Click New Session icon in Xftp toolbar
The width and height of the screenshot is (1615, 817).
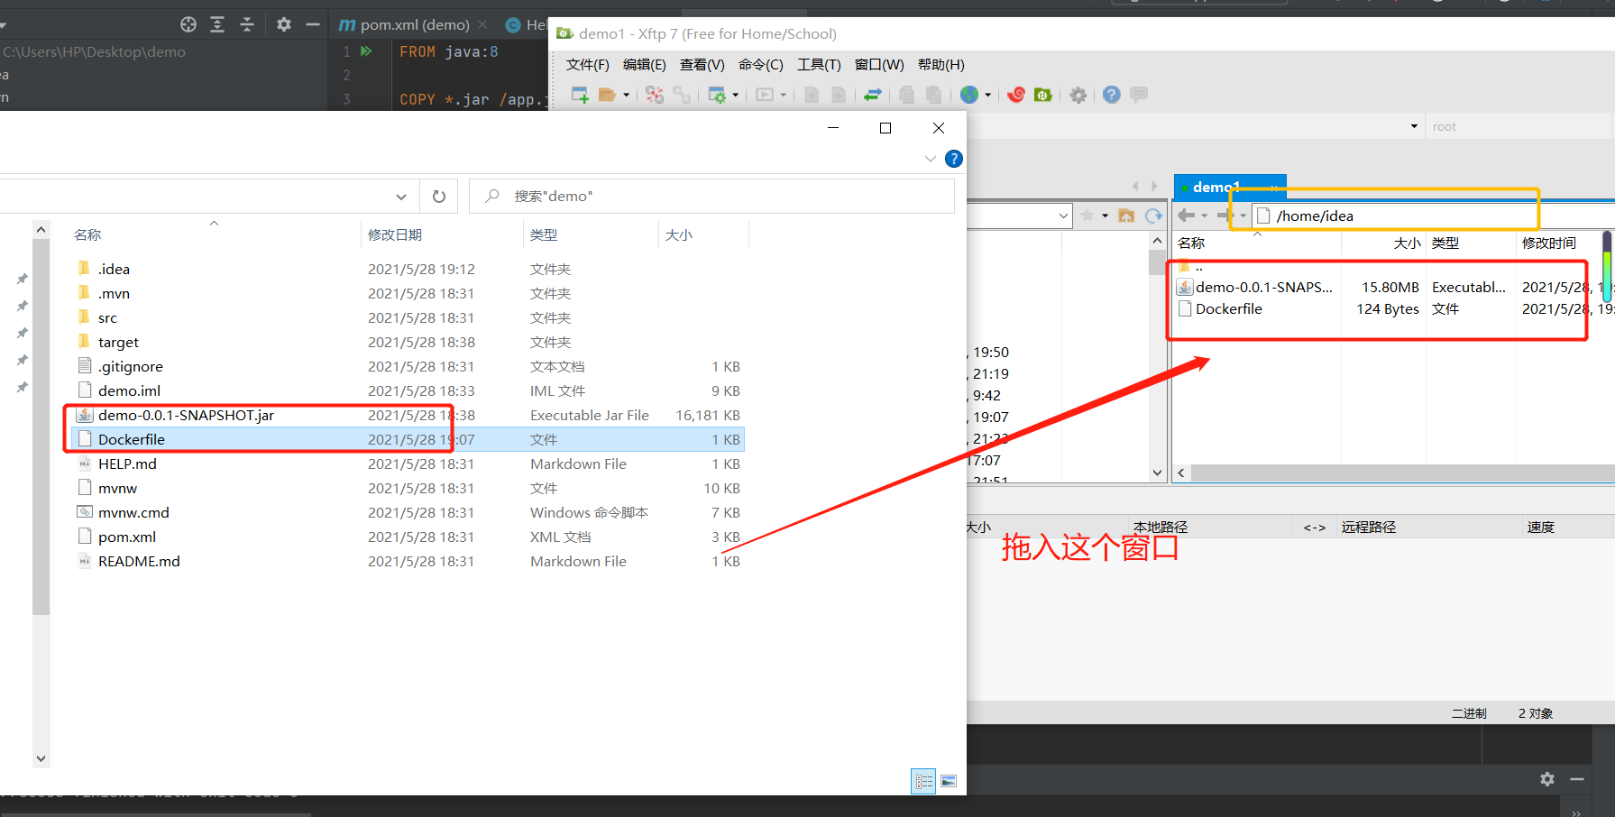pos(580,95)
